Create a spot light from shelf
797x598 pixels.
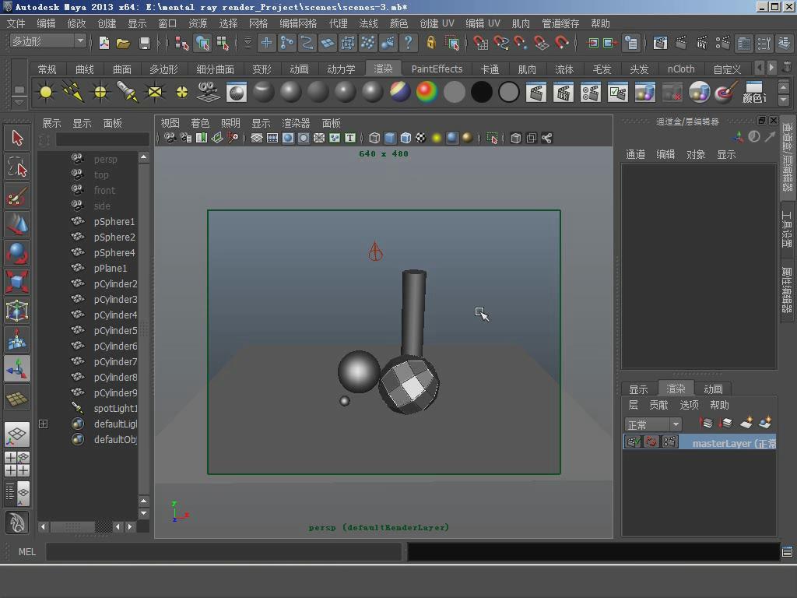(127, 92)
